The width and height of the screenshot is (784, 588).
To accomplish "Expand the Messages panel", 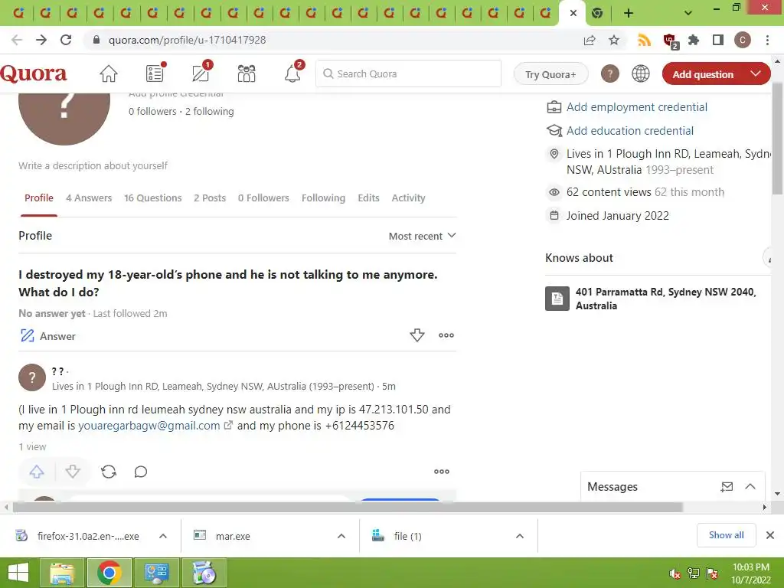I will 750,486.
